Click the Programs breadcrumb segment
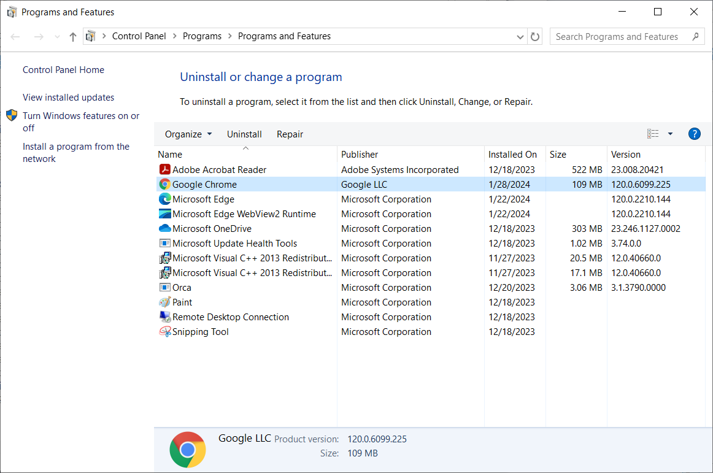The height and width of the screenshot is (473, 713). coord(202,36)
